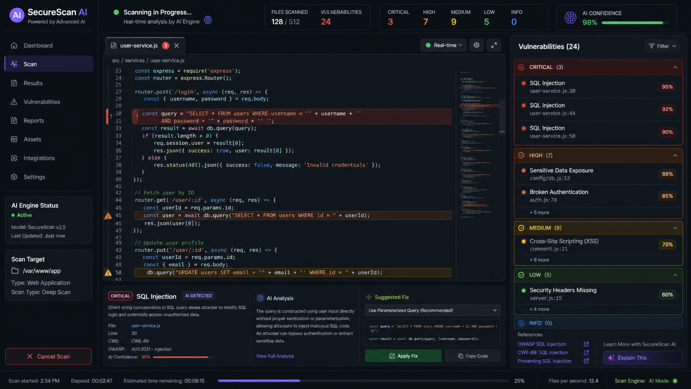Open the Real-time mode dropdown
691x389 pixels.
[443, 45]
